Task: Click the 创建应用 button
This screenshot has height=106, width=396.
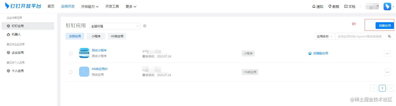Action: [385, 26]
